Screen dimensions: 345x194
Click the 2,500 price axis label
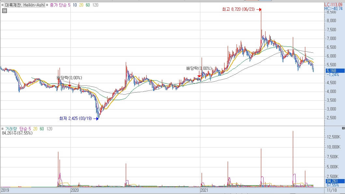pyautogui.click(x=331, y=118)
